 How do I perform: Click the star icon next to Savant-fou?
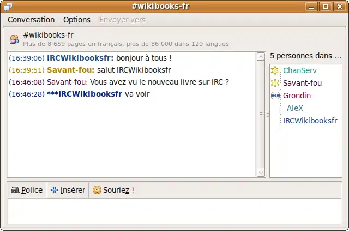[x=275, y=83]
